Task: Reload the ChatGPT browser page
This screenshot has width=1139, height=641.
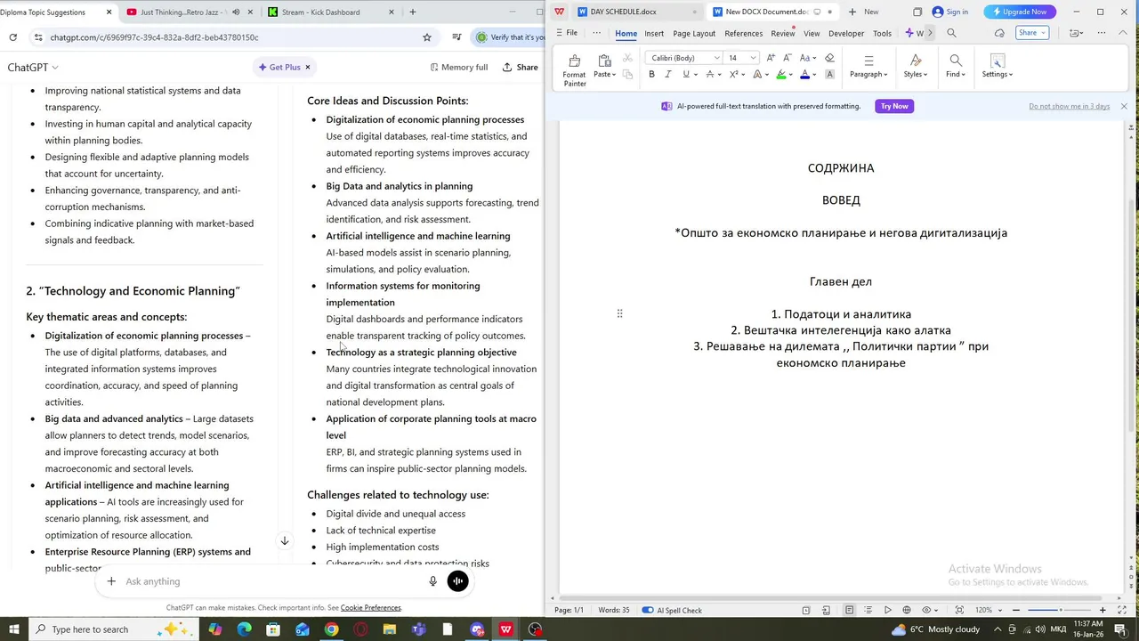Action: click(12, 37)
